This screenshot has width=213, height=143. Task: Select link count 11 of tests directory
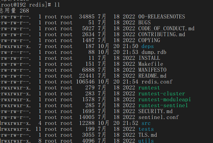coord(38,129)
